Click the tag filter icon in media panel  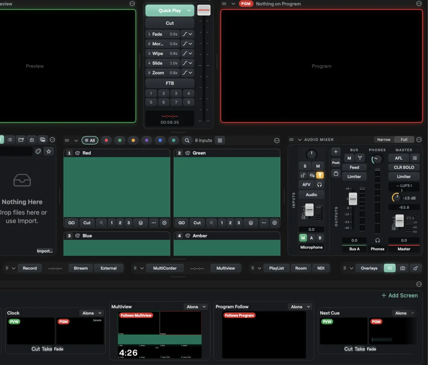point(38,151)
